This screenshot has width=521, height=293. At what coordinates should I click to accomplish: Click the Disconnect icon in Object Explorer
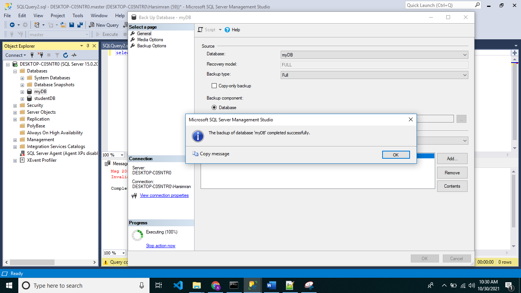coord(40,55)
